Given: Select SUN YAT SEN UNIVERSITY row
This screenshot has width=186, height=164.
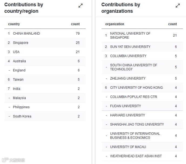Looking at the screenshot, I should pyautogui.click(x=130, y=47).
